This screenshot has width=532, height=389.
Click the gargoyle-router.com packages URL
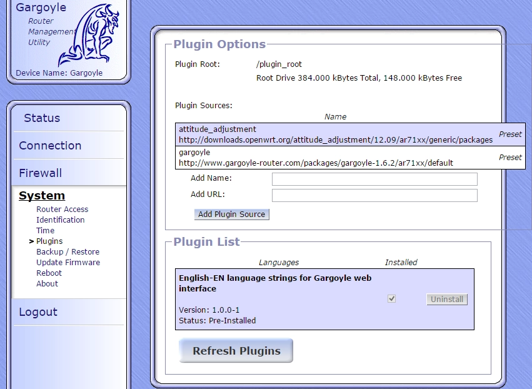(316, 163)
